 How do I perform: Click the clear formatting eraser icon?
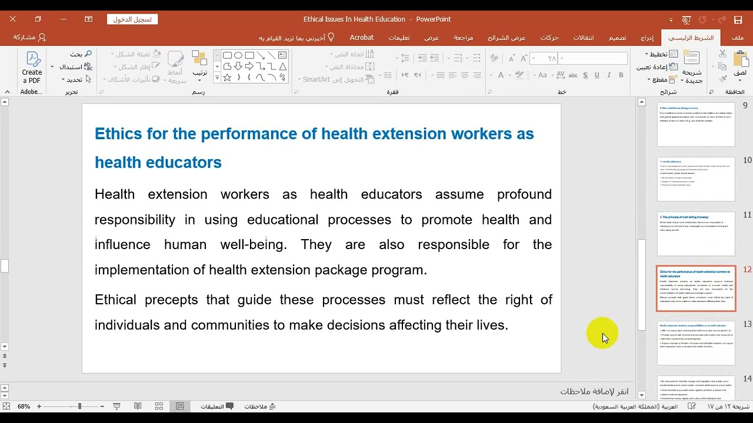(494, 58)
